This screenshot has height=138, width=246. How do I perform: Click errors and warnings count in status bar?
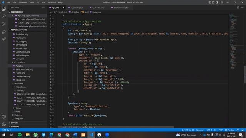(7, 130)
